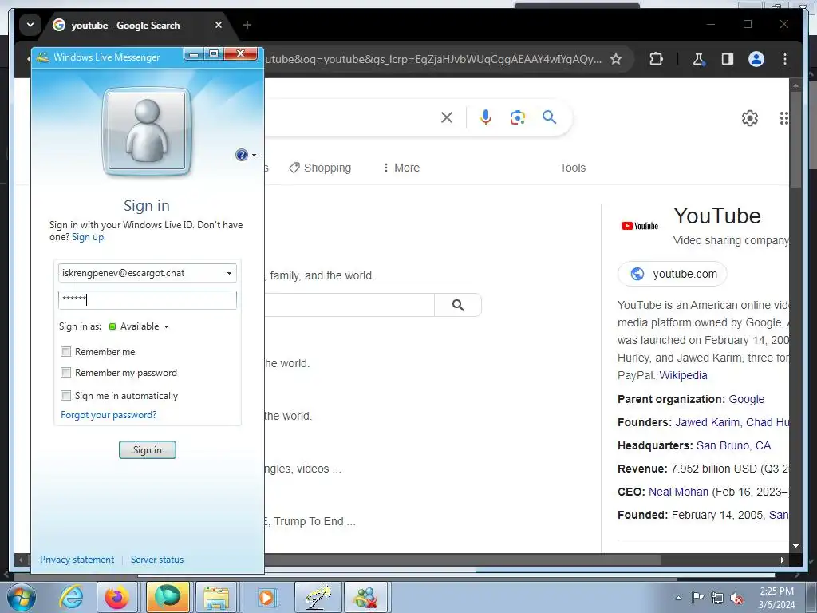
Task: Visit the youtube.com chip button
Action: (673, 274)
